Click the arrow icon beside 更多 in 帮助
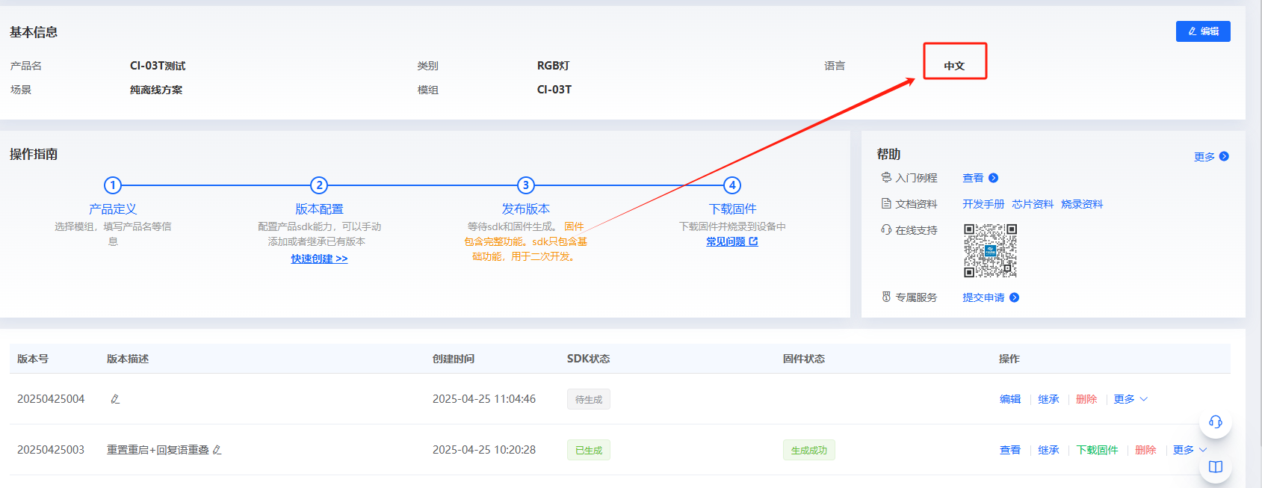This screenshot has width=1262, height=488. pos(1224,156)
